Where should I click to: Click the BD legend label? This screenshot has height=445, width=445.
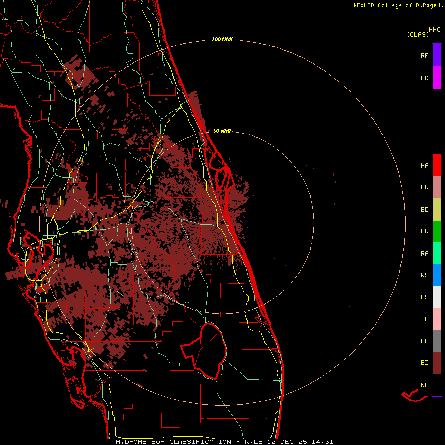424,210
